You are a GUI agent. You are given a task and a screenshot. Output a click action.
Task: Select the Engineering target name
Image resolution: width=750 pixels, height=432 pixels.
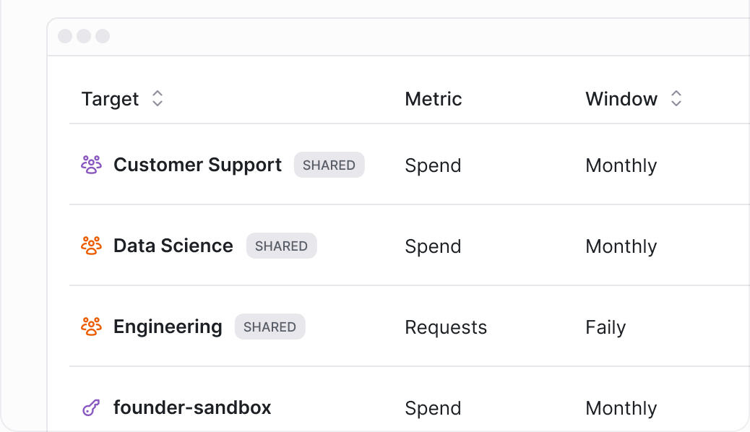[168, 327]
